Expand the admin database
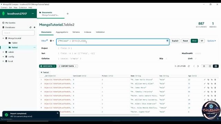Screen dimensions: 221x124 (x=3, y=52)
